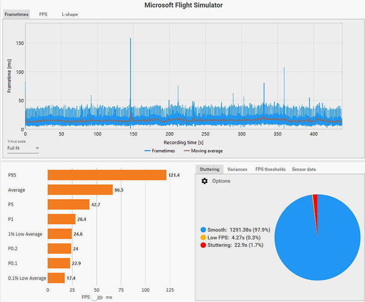Toggle the Moving average legend entry

tap(203, 151)
